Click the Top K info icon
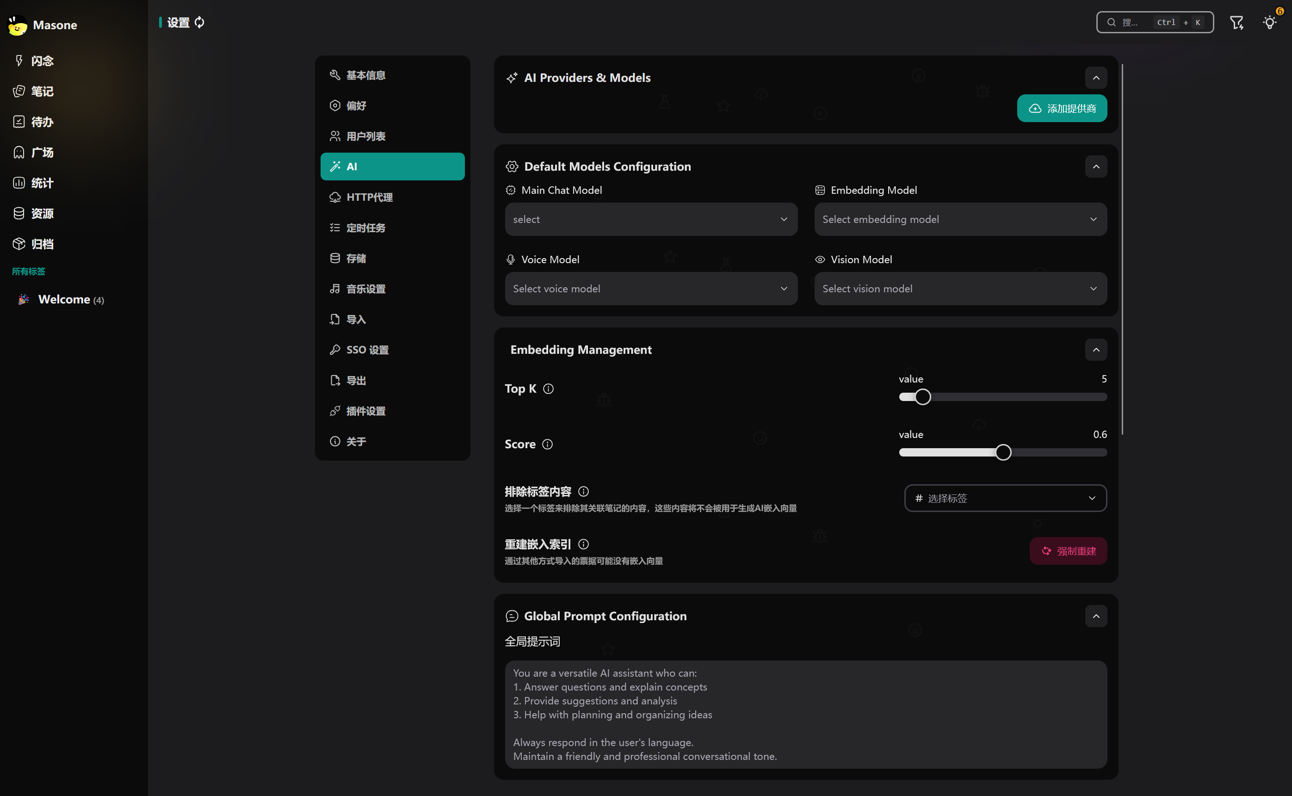1292x796 pixels. (548, 389)
